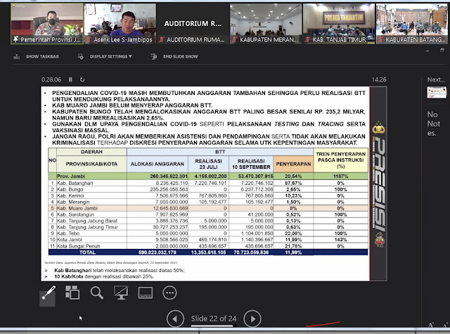Select the Auditorium Ruma participant tile

click(193, 23)
